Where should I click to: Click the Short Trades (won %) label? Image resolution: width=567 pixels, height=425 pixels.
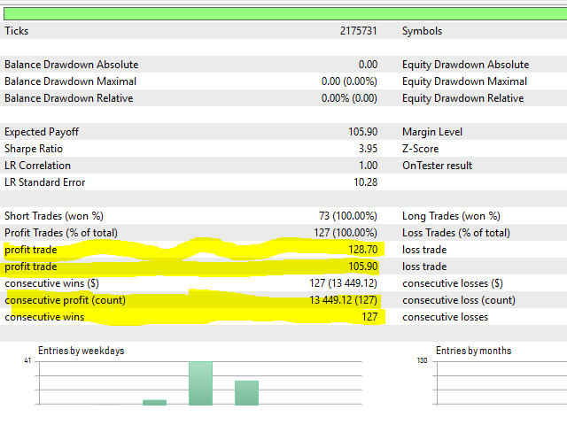pos(54,216)
